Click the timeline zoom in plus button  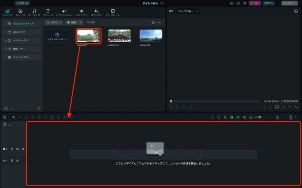point(277,117)
